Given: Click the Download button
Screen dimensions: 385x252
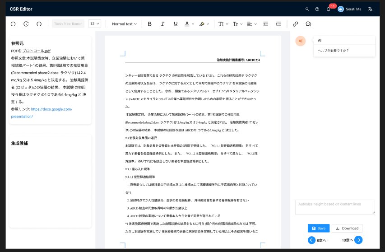Looking at the screenshot, I should tap(347, 228).
